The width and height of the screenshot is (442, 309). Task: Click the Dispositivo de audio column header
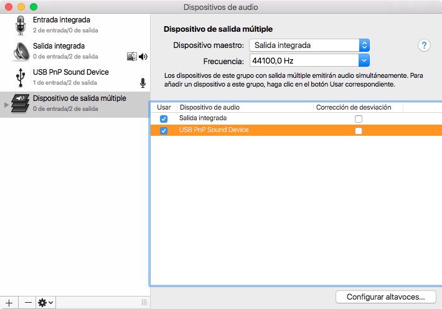click(245, 107)
